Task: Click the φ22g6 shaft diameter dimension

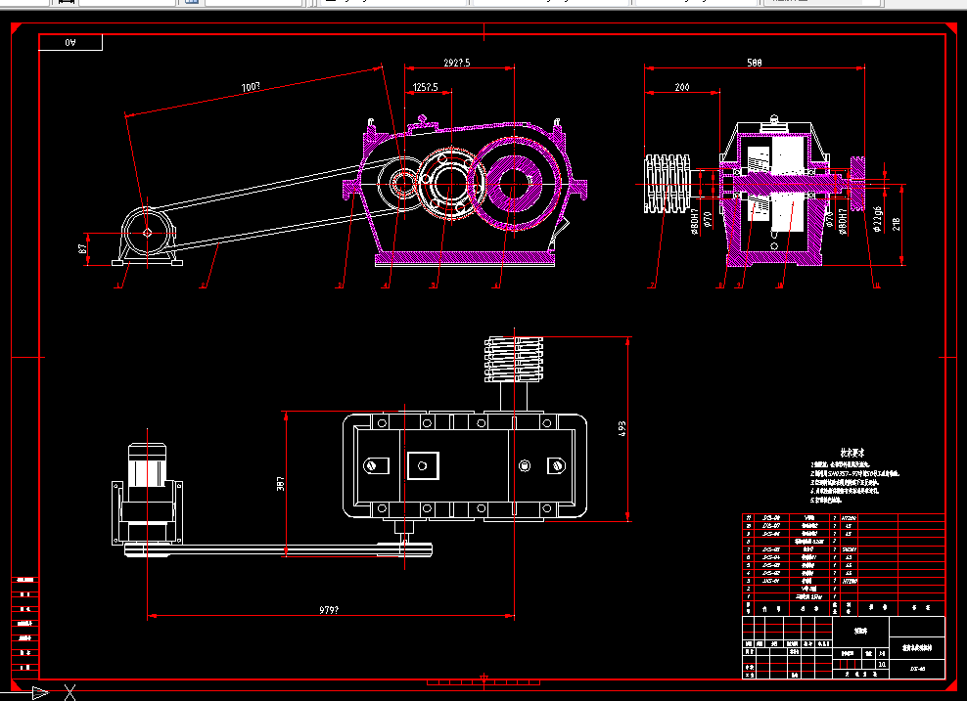Action: tap(878, 219)
